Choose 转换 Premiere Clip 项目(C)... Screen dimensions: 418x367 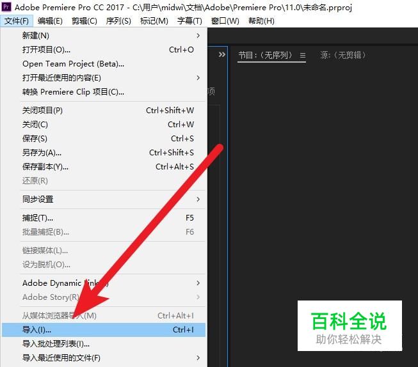(104, 92)
